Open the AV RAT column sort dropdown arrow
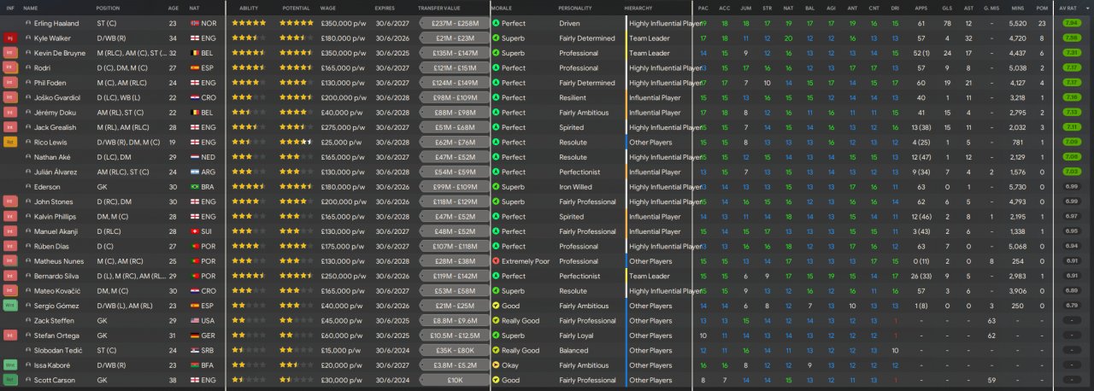The height and width of the screenshot is (391, 1094). 1086,8
